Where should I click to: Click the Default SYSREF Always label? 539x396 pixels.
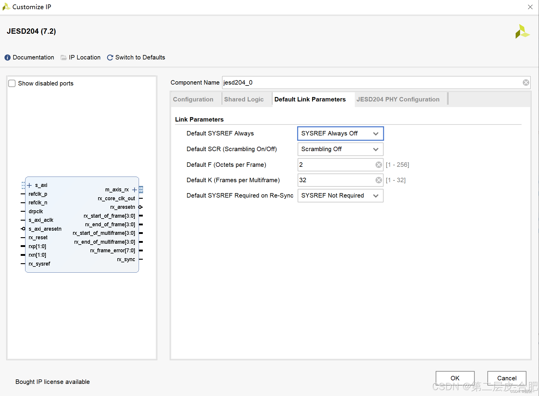[x=220, y=133]
